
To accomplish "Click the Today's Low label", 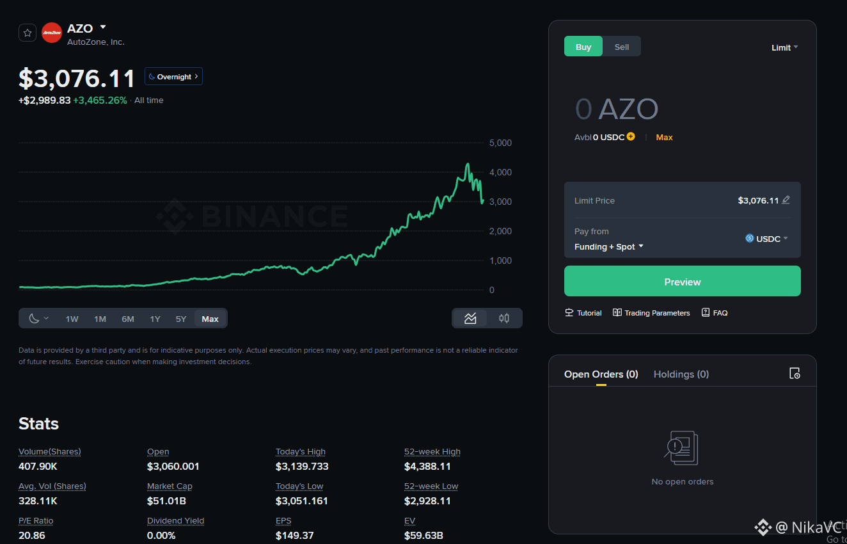I will pyautogui.click(x=299, y=486).
